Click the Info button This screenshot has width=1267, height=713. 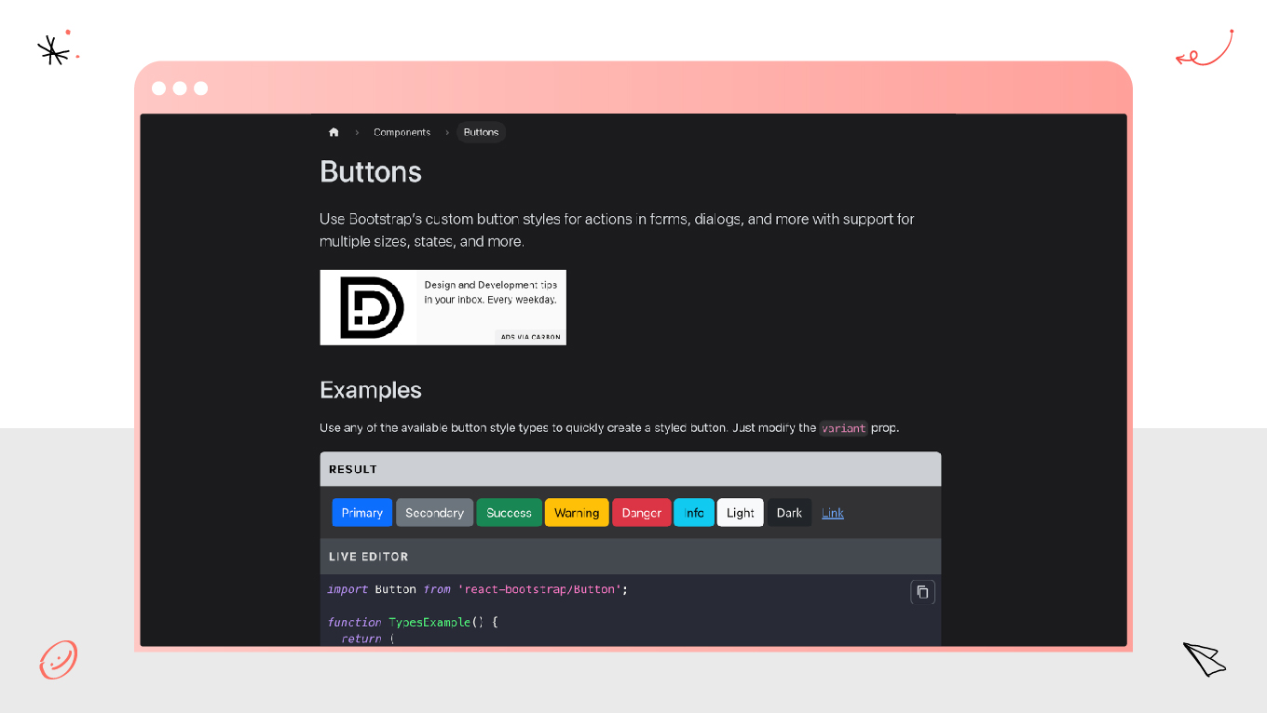(693, 512)
